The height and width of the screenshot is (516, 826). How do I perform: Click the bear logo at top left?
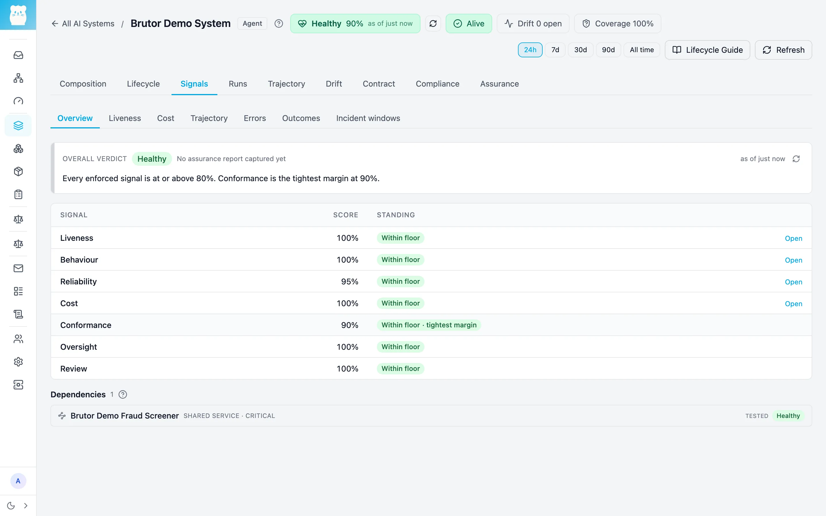[x=18, y=15]
